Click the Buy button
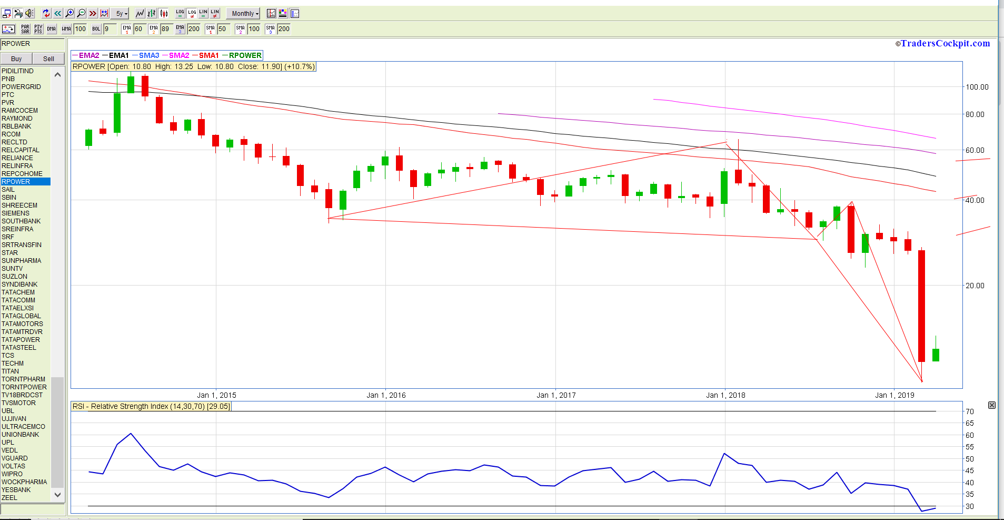The width and height of the screenshot is (1004, 520). tap(16, 58)
